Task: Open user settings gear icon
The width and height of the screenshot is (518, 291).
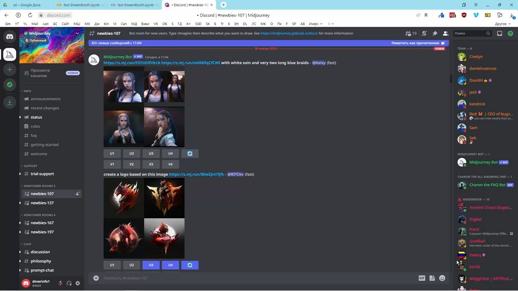Action: pos(78,283)
